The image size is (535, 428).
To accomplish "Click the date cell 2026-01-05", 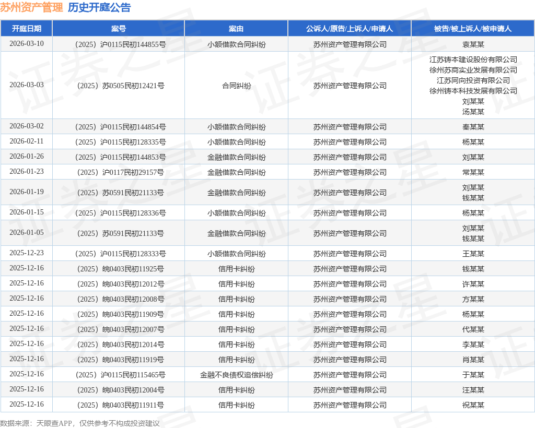I will pos(27,232).
